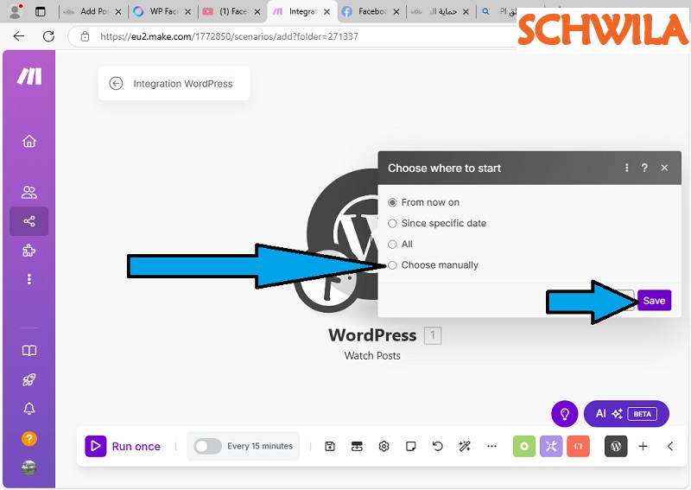Open the user profile avatar in sidebar
The image size is (691, 490).
[29, 468]
